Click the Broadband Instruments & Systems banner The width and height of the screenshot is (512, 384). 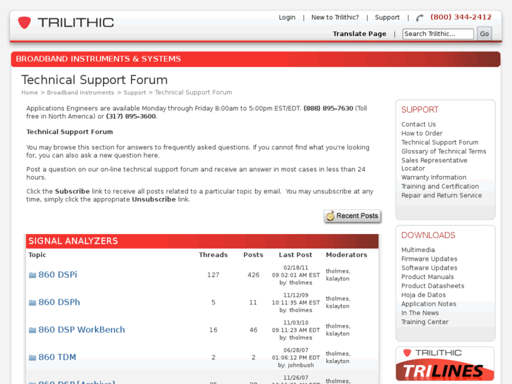256,59
